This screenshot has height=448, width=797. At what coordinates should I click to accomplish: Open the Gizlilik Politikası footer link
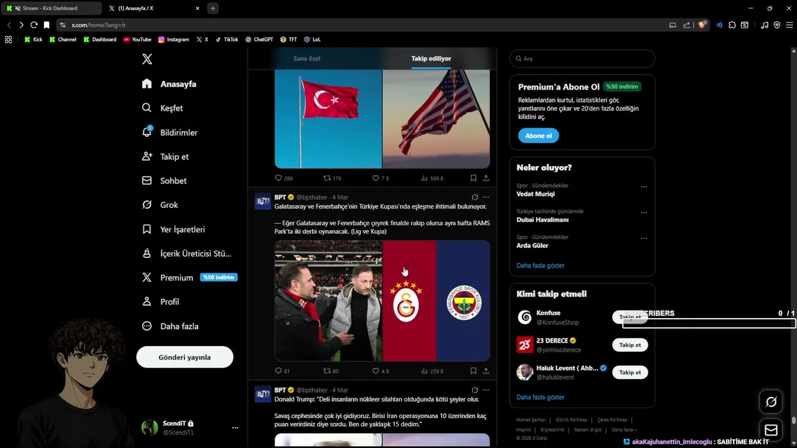[x=572, y=420]
